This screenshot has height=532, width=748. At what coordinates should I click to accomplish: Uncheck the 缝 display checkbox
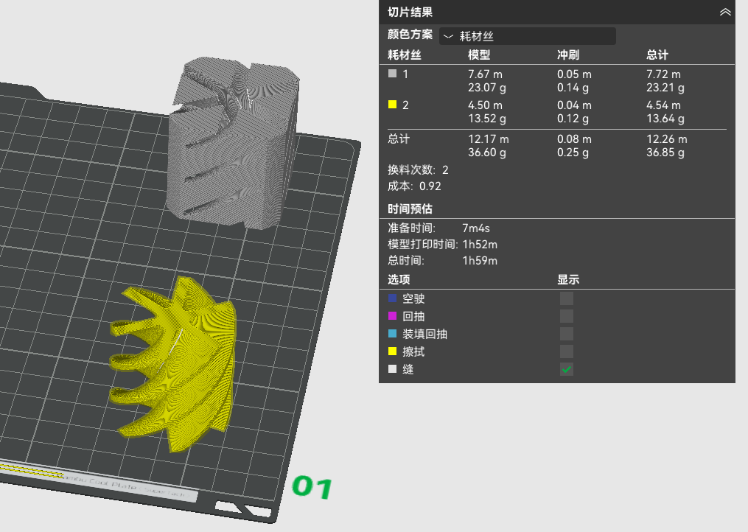click(566, 369)
